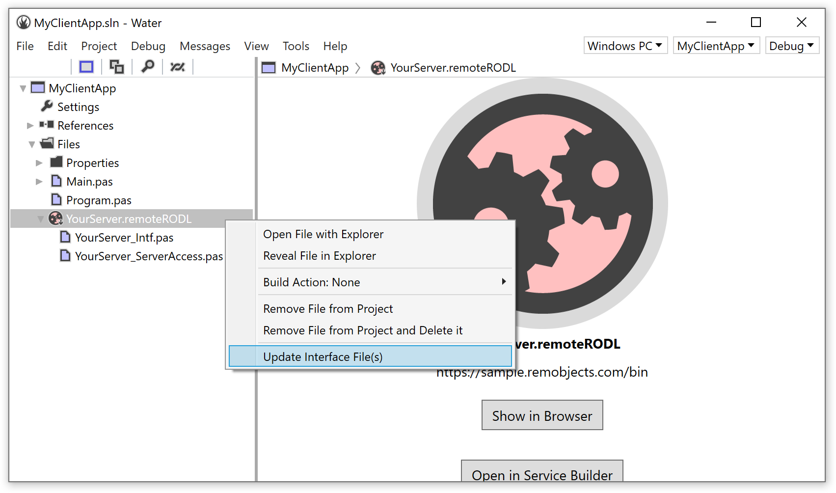Viewport: 836px width, 493px height.
Task: Choose Reveal File in Explorer
Action: [x=370, y=256]
